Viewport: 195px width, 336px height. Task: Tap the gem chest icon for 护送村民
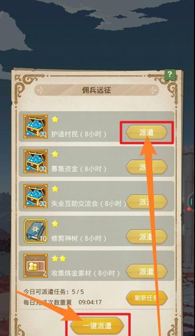coord(36,126)
